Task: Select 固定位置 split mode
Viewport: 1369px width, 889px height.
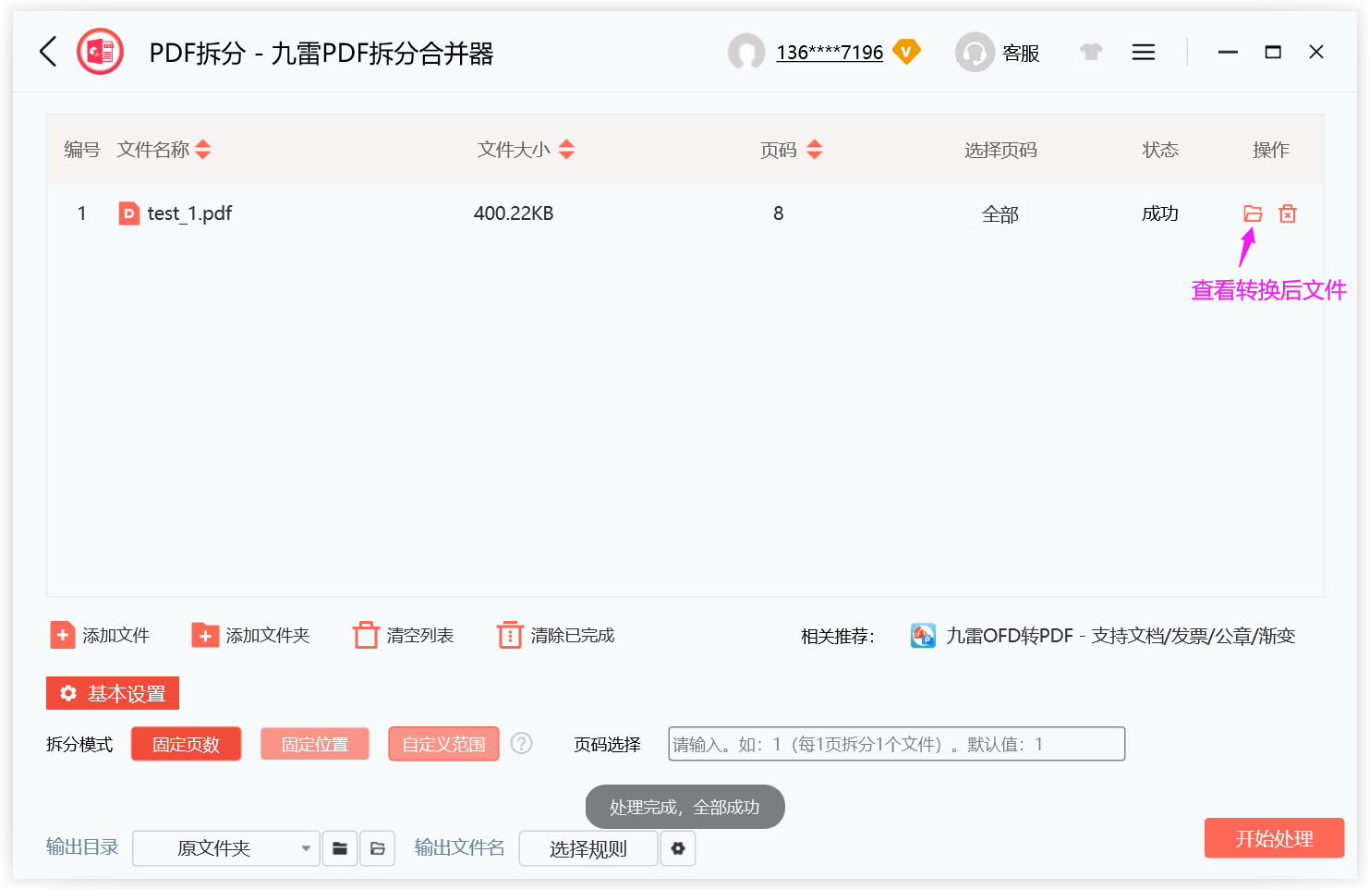Action: [315, 744]
